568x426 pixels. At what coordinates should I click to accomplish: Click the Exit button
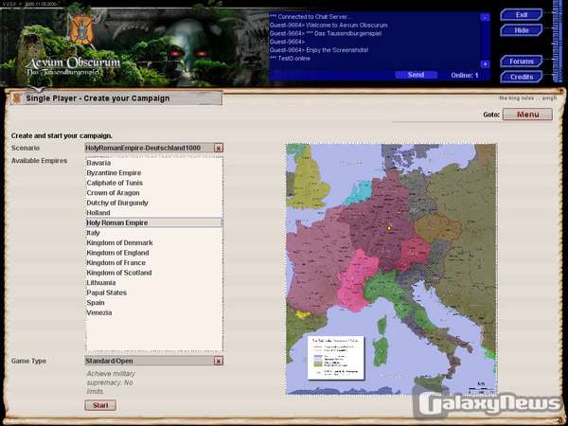tap(522, 15)
